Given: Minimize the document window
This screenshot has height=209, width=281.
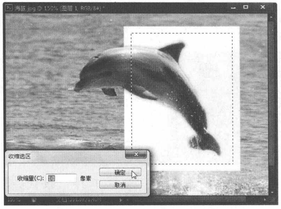Looking at the screenshot, I should pos(233,8).
